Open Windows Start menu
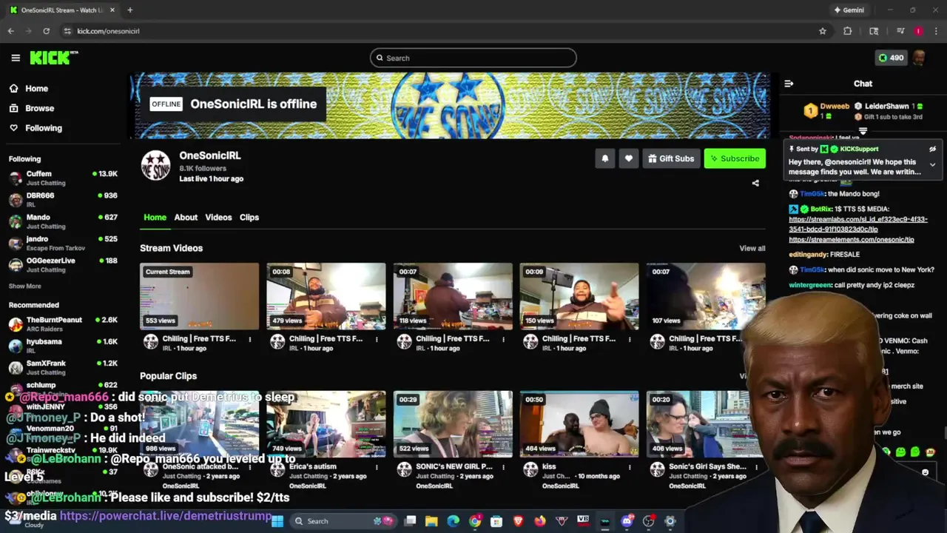 point(277,521)
